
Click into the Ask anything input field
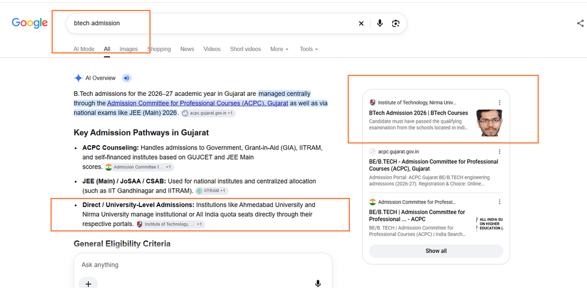pos(202,265)
